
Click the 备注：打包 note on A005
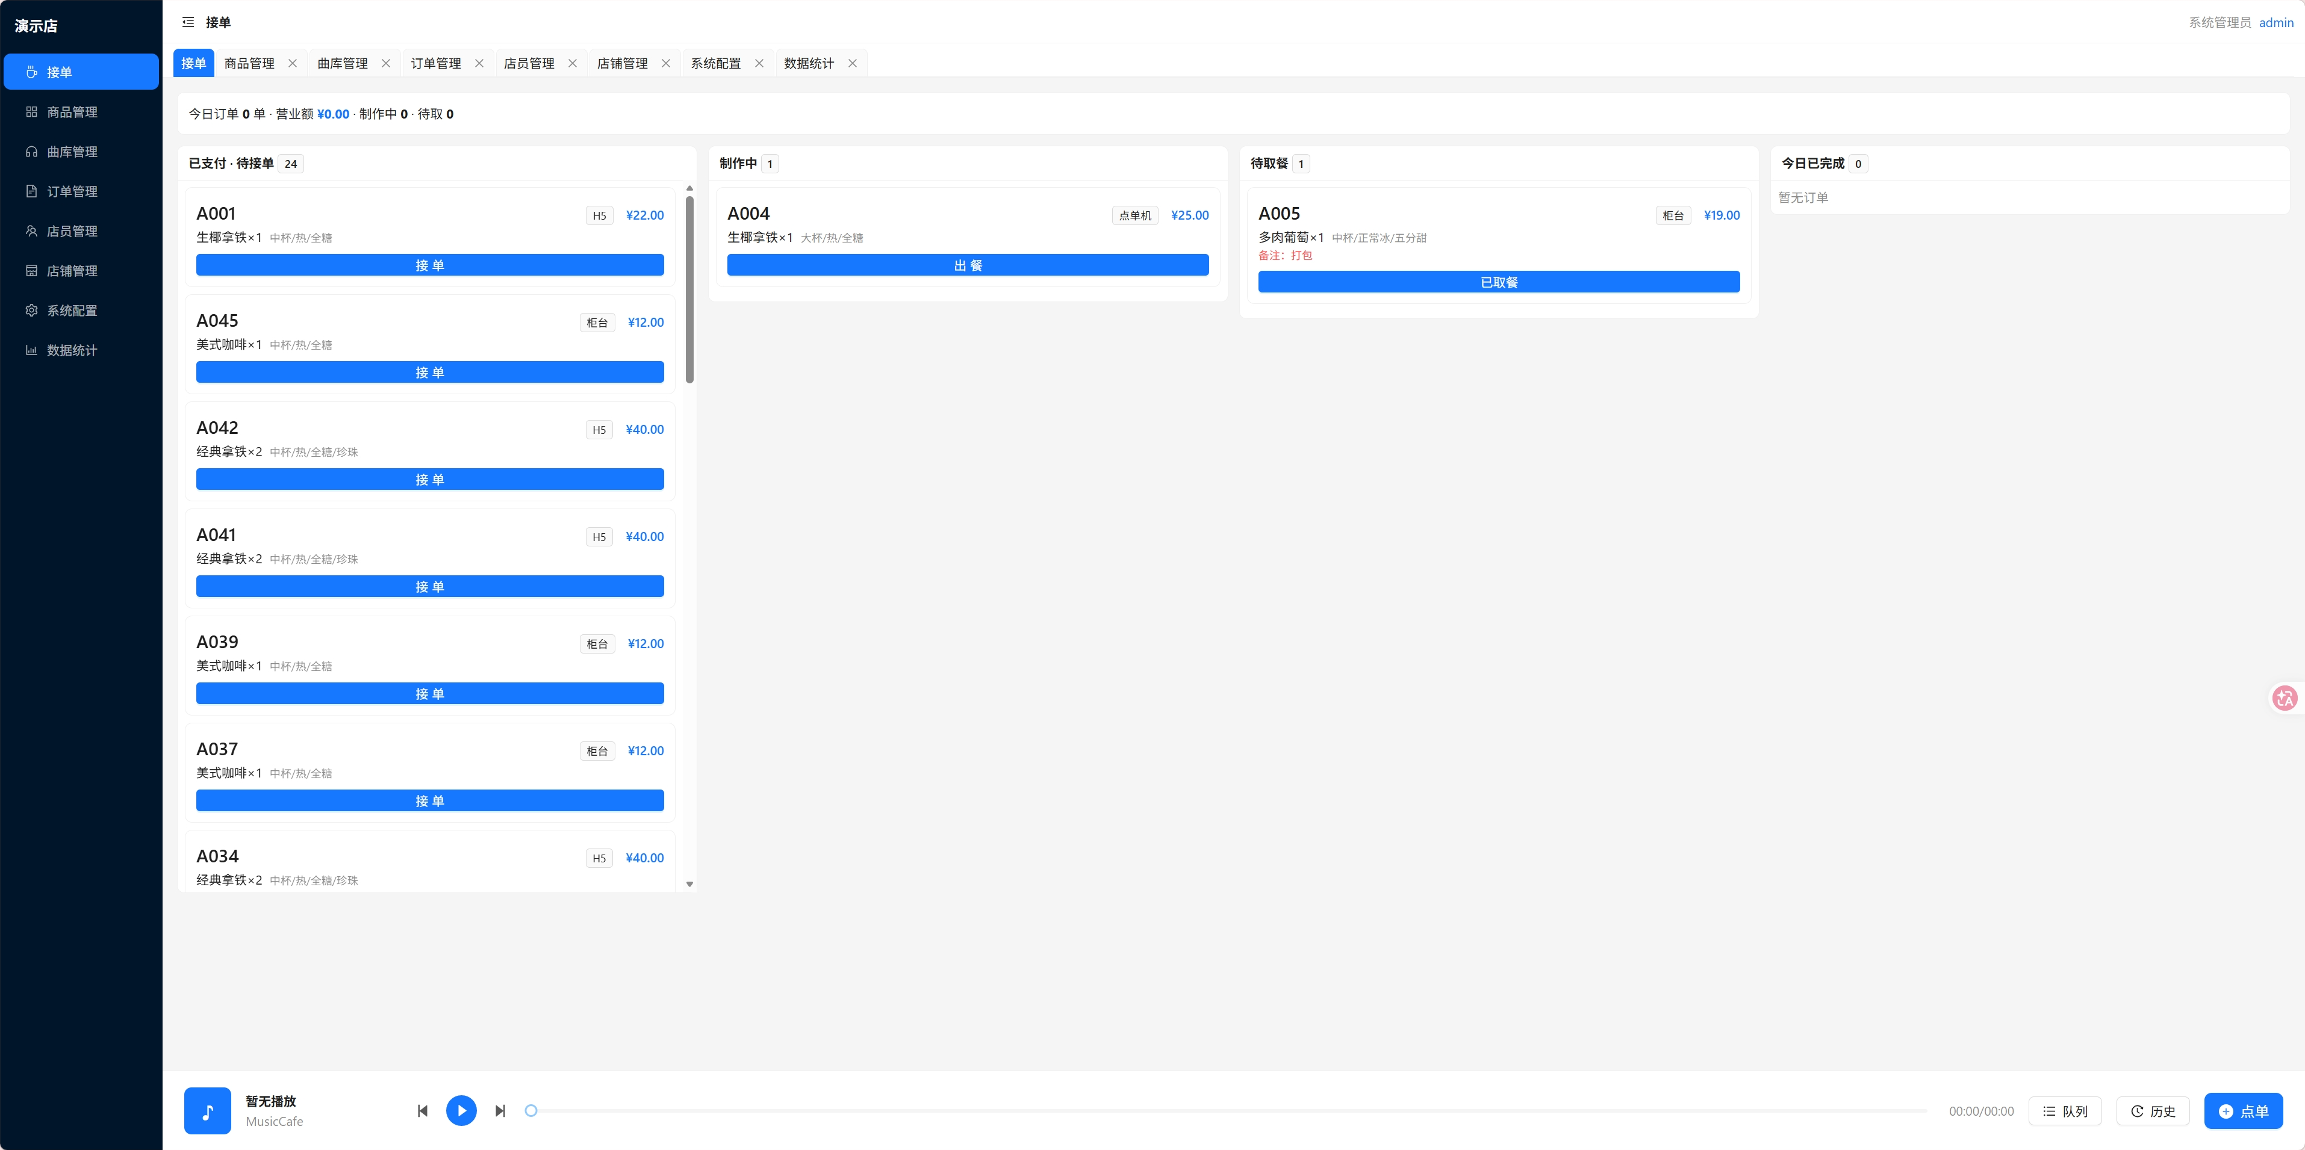click(x=1285, y=256)
